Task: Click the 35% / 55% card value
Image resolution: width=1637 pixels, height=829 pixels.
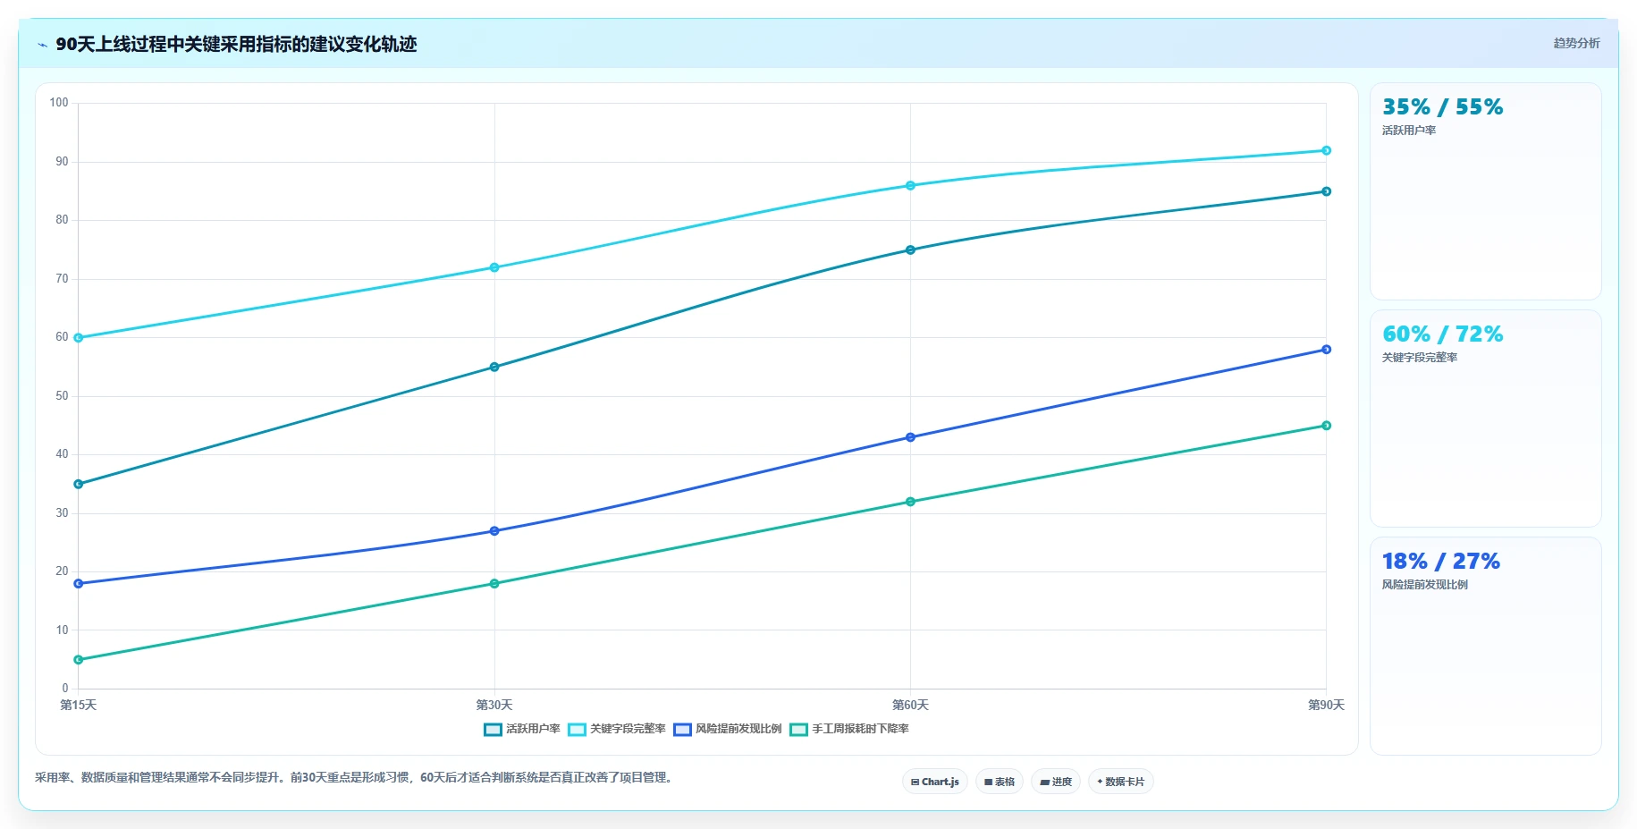Action: (1442, 107)
